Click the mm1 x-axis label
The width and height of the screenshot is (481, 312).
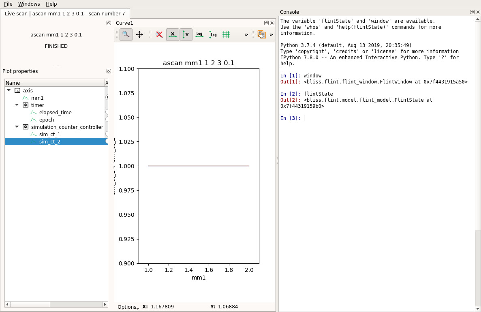tap(199, 278)
